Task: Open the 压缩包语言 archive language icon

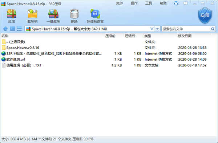Action: coord(95,13)
